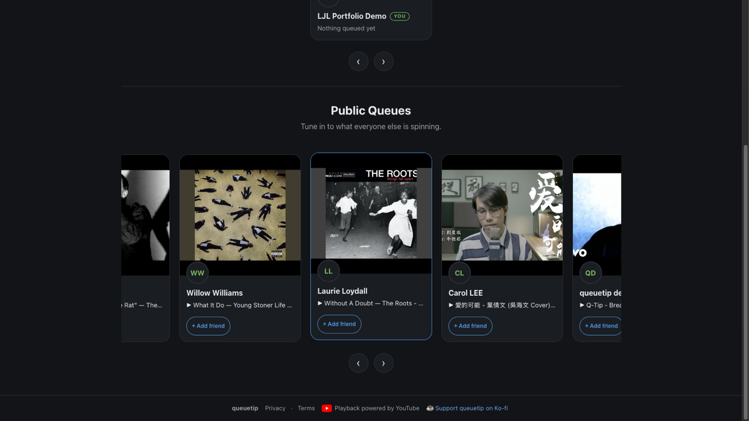The height and width of the screenshot is (421, 749).
Task: Open Willow Williams album artwork thumbnail
Action: click(240, 215)
